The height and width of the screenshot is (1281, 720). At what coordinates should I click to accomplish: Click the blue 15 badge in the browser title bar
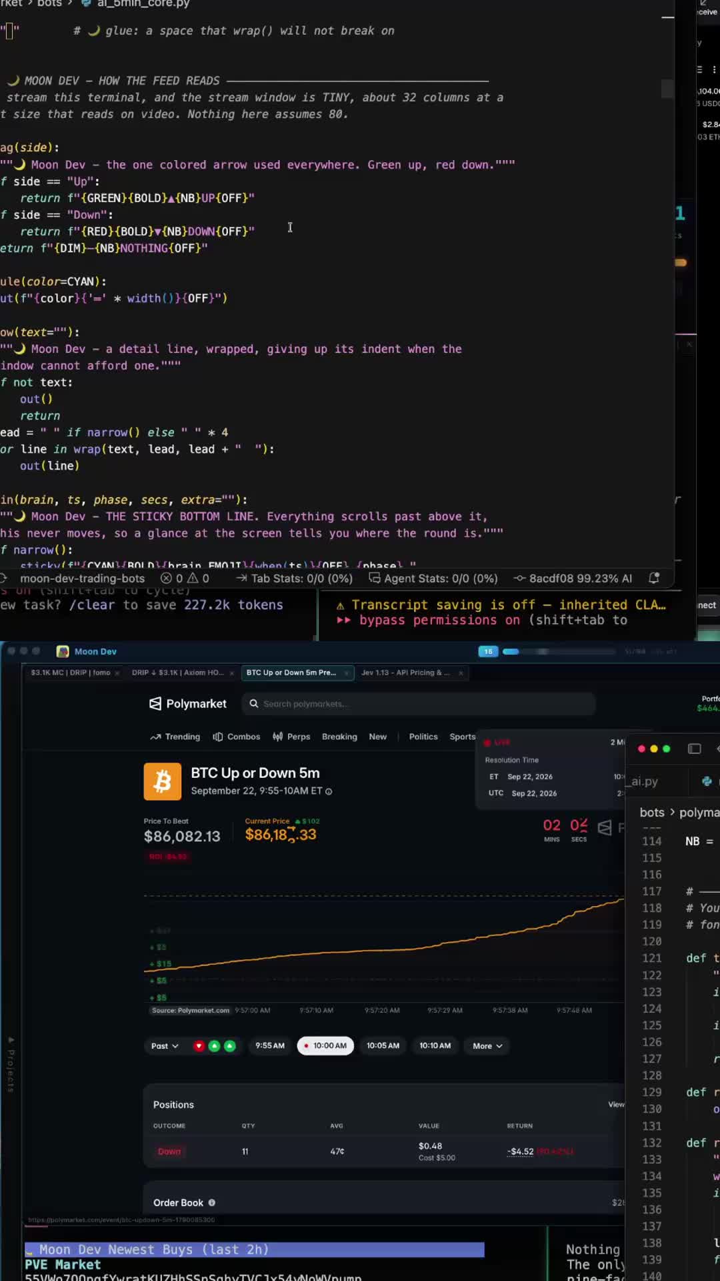pos(488,652)
